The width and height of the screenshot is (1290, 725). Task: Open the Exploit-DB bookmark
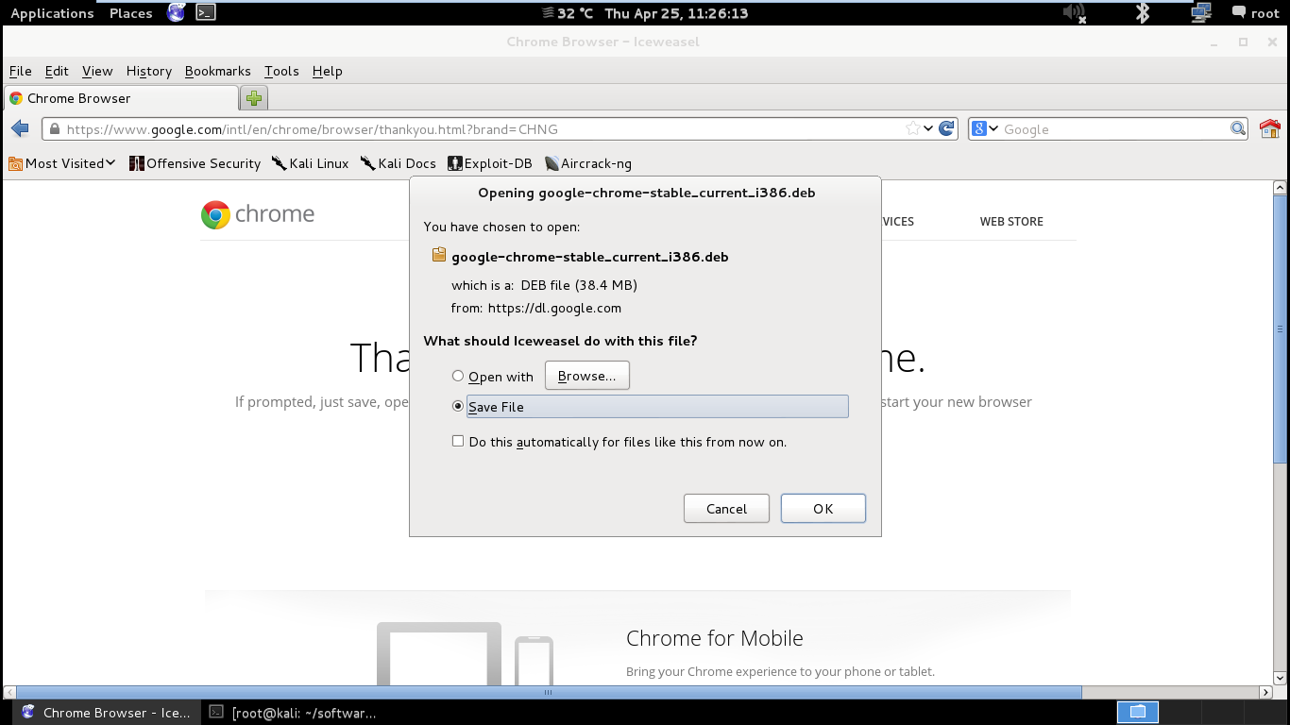tap(490, 163)
